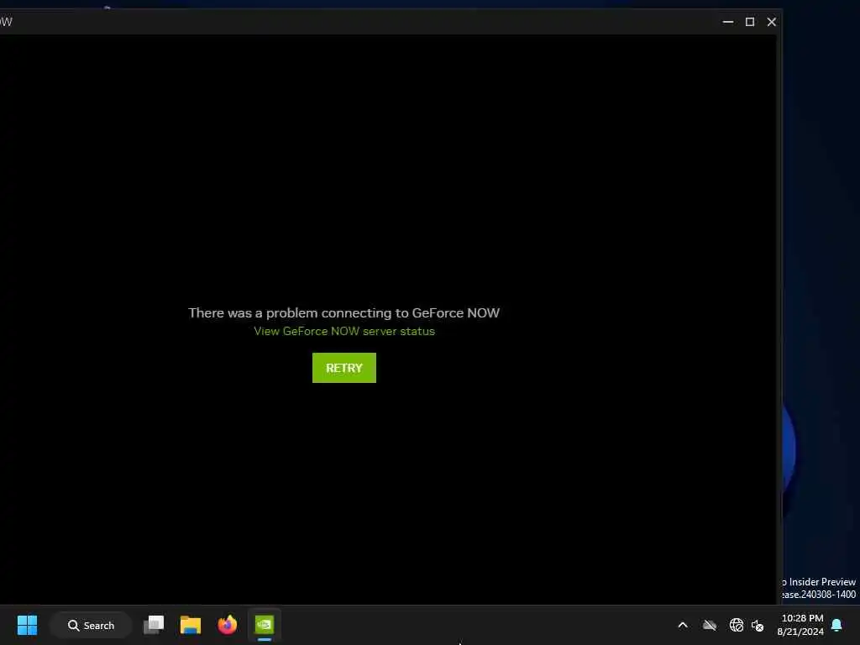Select the GeForce NOW taskbar icon
The image size is (860, 645).
pyautogui.click(x=265, y=625)
